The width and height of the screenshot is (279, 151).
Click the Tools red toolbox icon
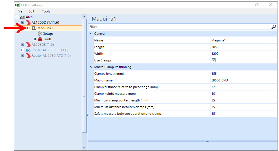pyautogui.click(x=40, y=39)
